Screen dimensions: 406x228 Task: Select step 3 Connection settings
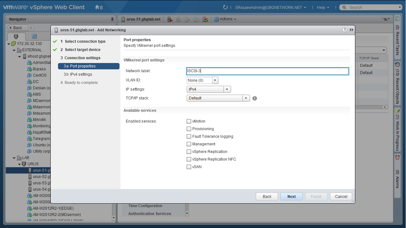[x=81, y=58]
